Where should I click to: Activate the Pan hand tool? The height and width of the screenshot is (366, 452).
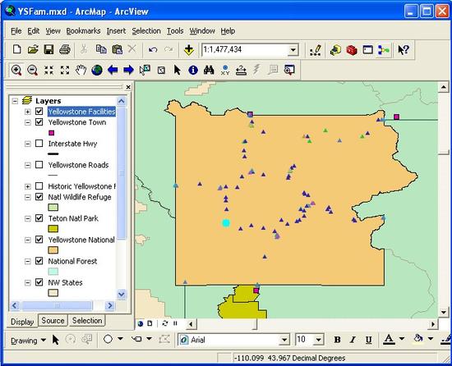coord(81,70)
